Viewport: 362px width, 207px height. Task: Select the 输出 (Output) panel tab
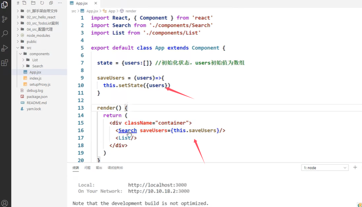click(x=99, y=168)
